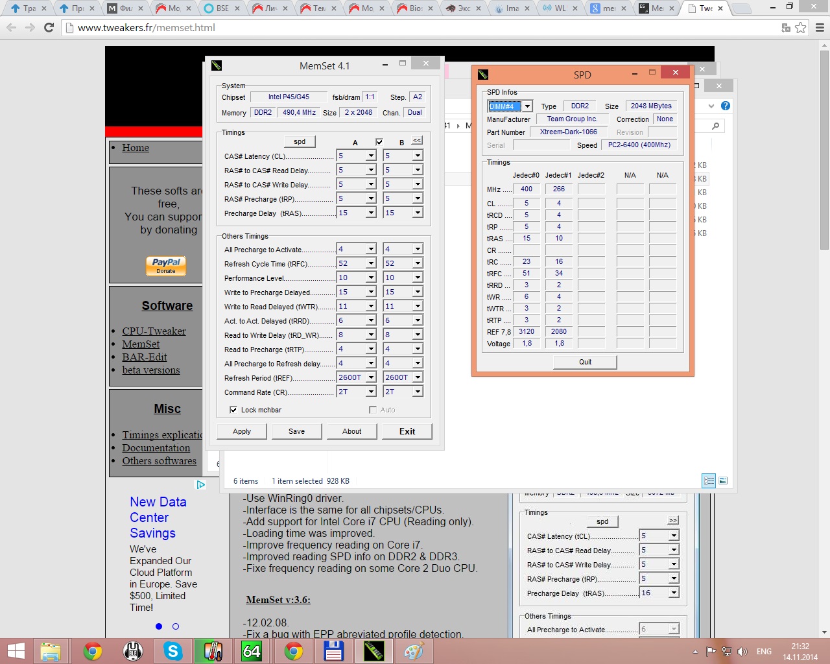The image size is (830, 664).
Task: Switch to the Экс browser tab
Action: click(463, 8)
